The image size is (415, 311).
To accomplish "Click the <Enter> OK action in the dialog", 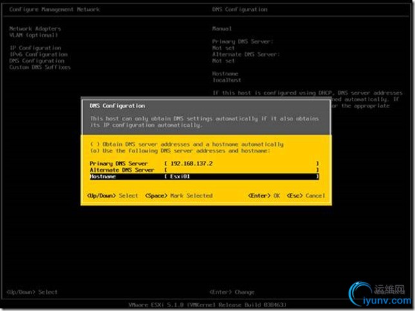I will coord(264,196).
